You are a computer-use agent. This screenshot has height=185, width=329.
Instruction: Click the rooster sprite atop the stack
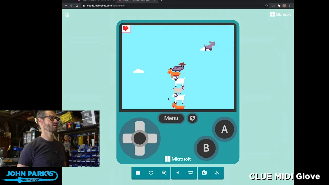(179, 67)
